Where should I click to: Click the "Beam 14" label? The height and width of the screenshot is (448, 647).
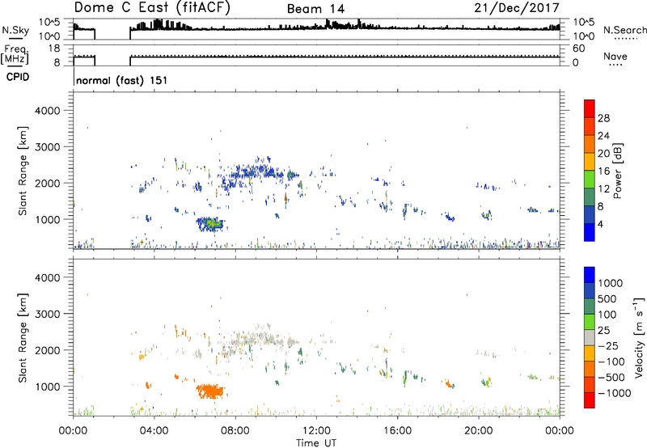coord(315,9)
